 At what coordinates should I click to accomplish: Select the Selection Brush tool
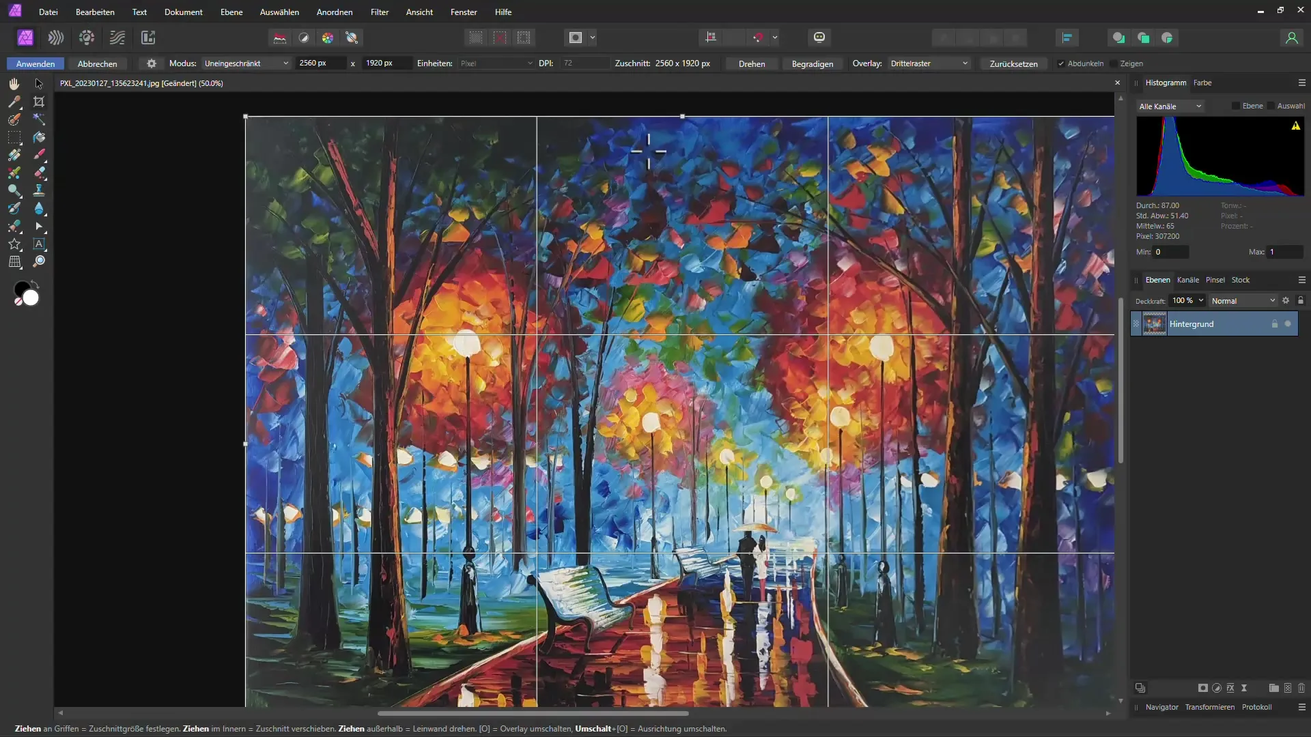pos(14,119)
